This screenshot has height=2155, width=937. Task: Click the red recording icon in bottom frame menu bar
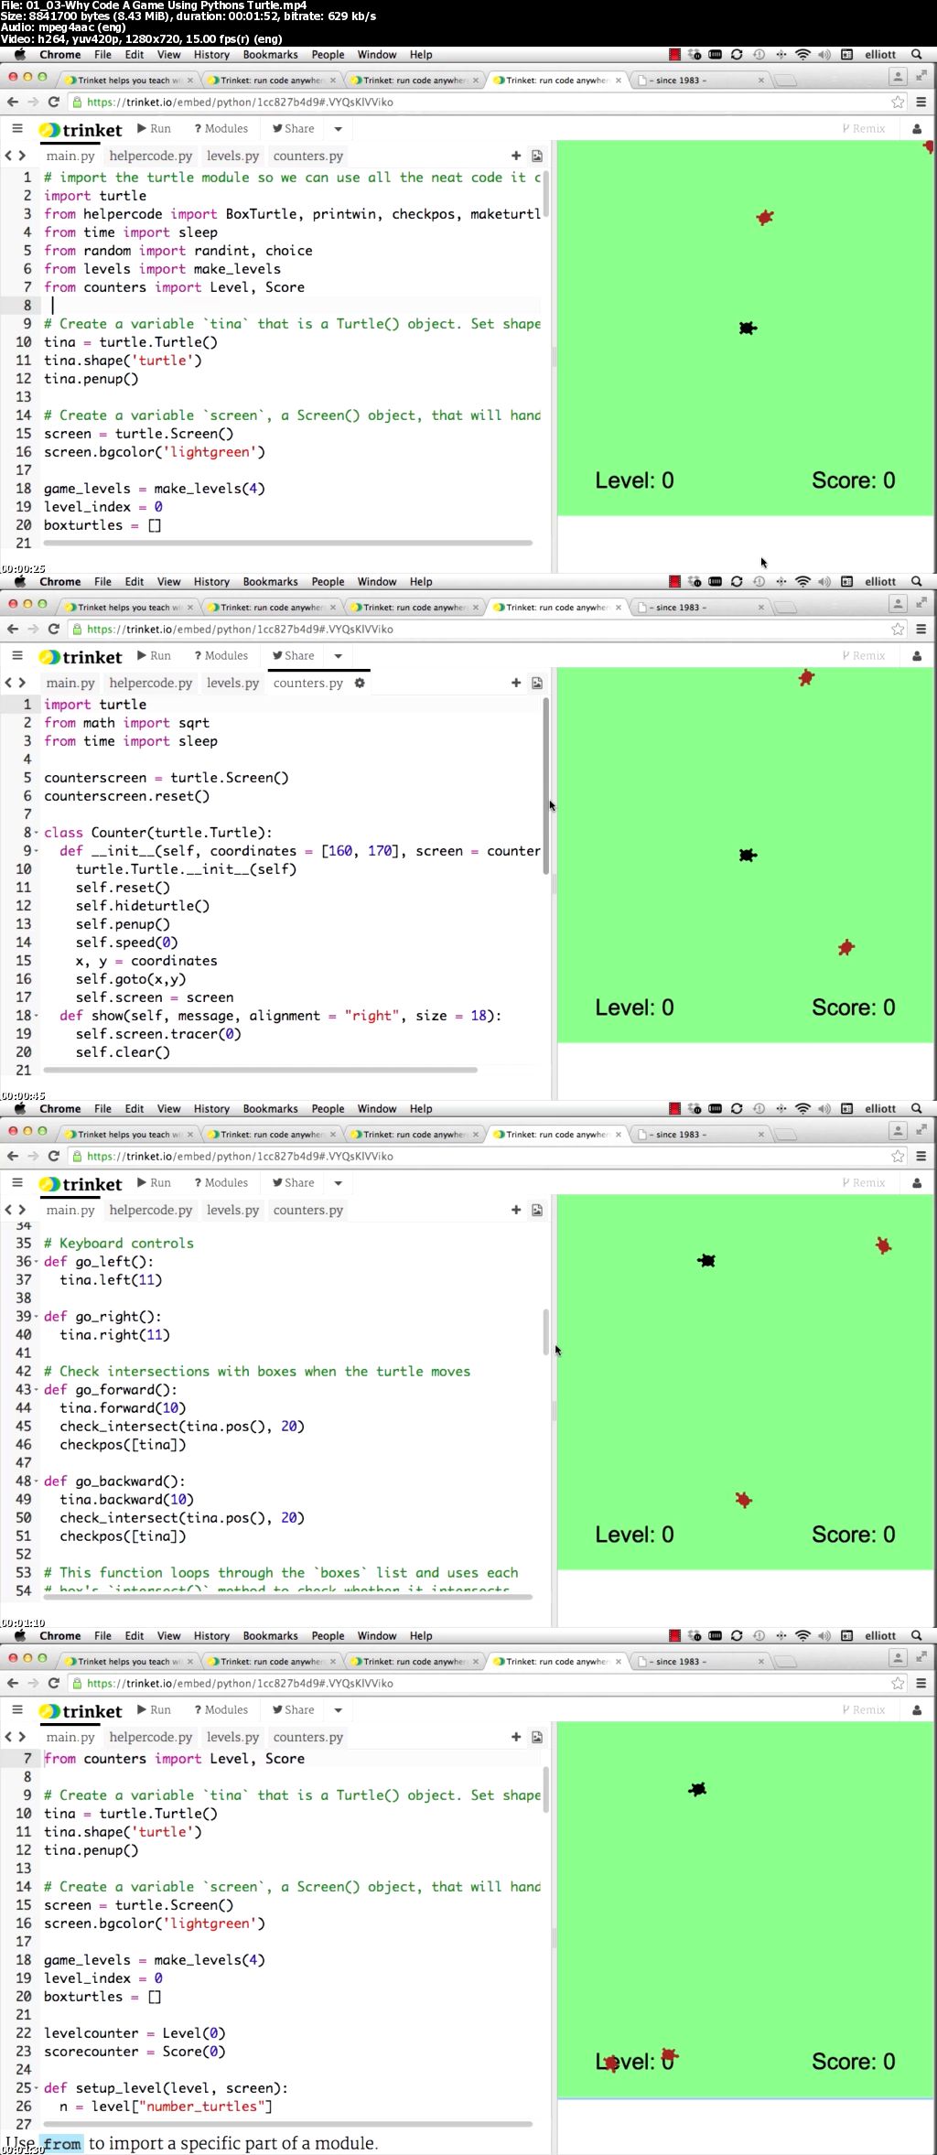pos(674,1636)
